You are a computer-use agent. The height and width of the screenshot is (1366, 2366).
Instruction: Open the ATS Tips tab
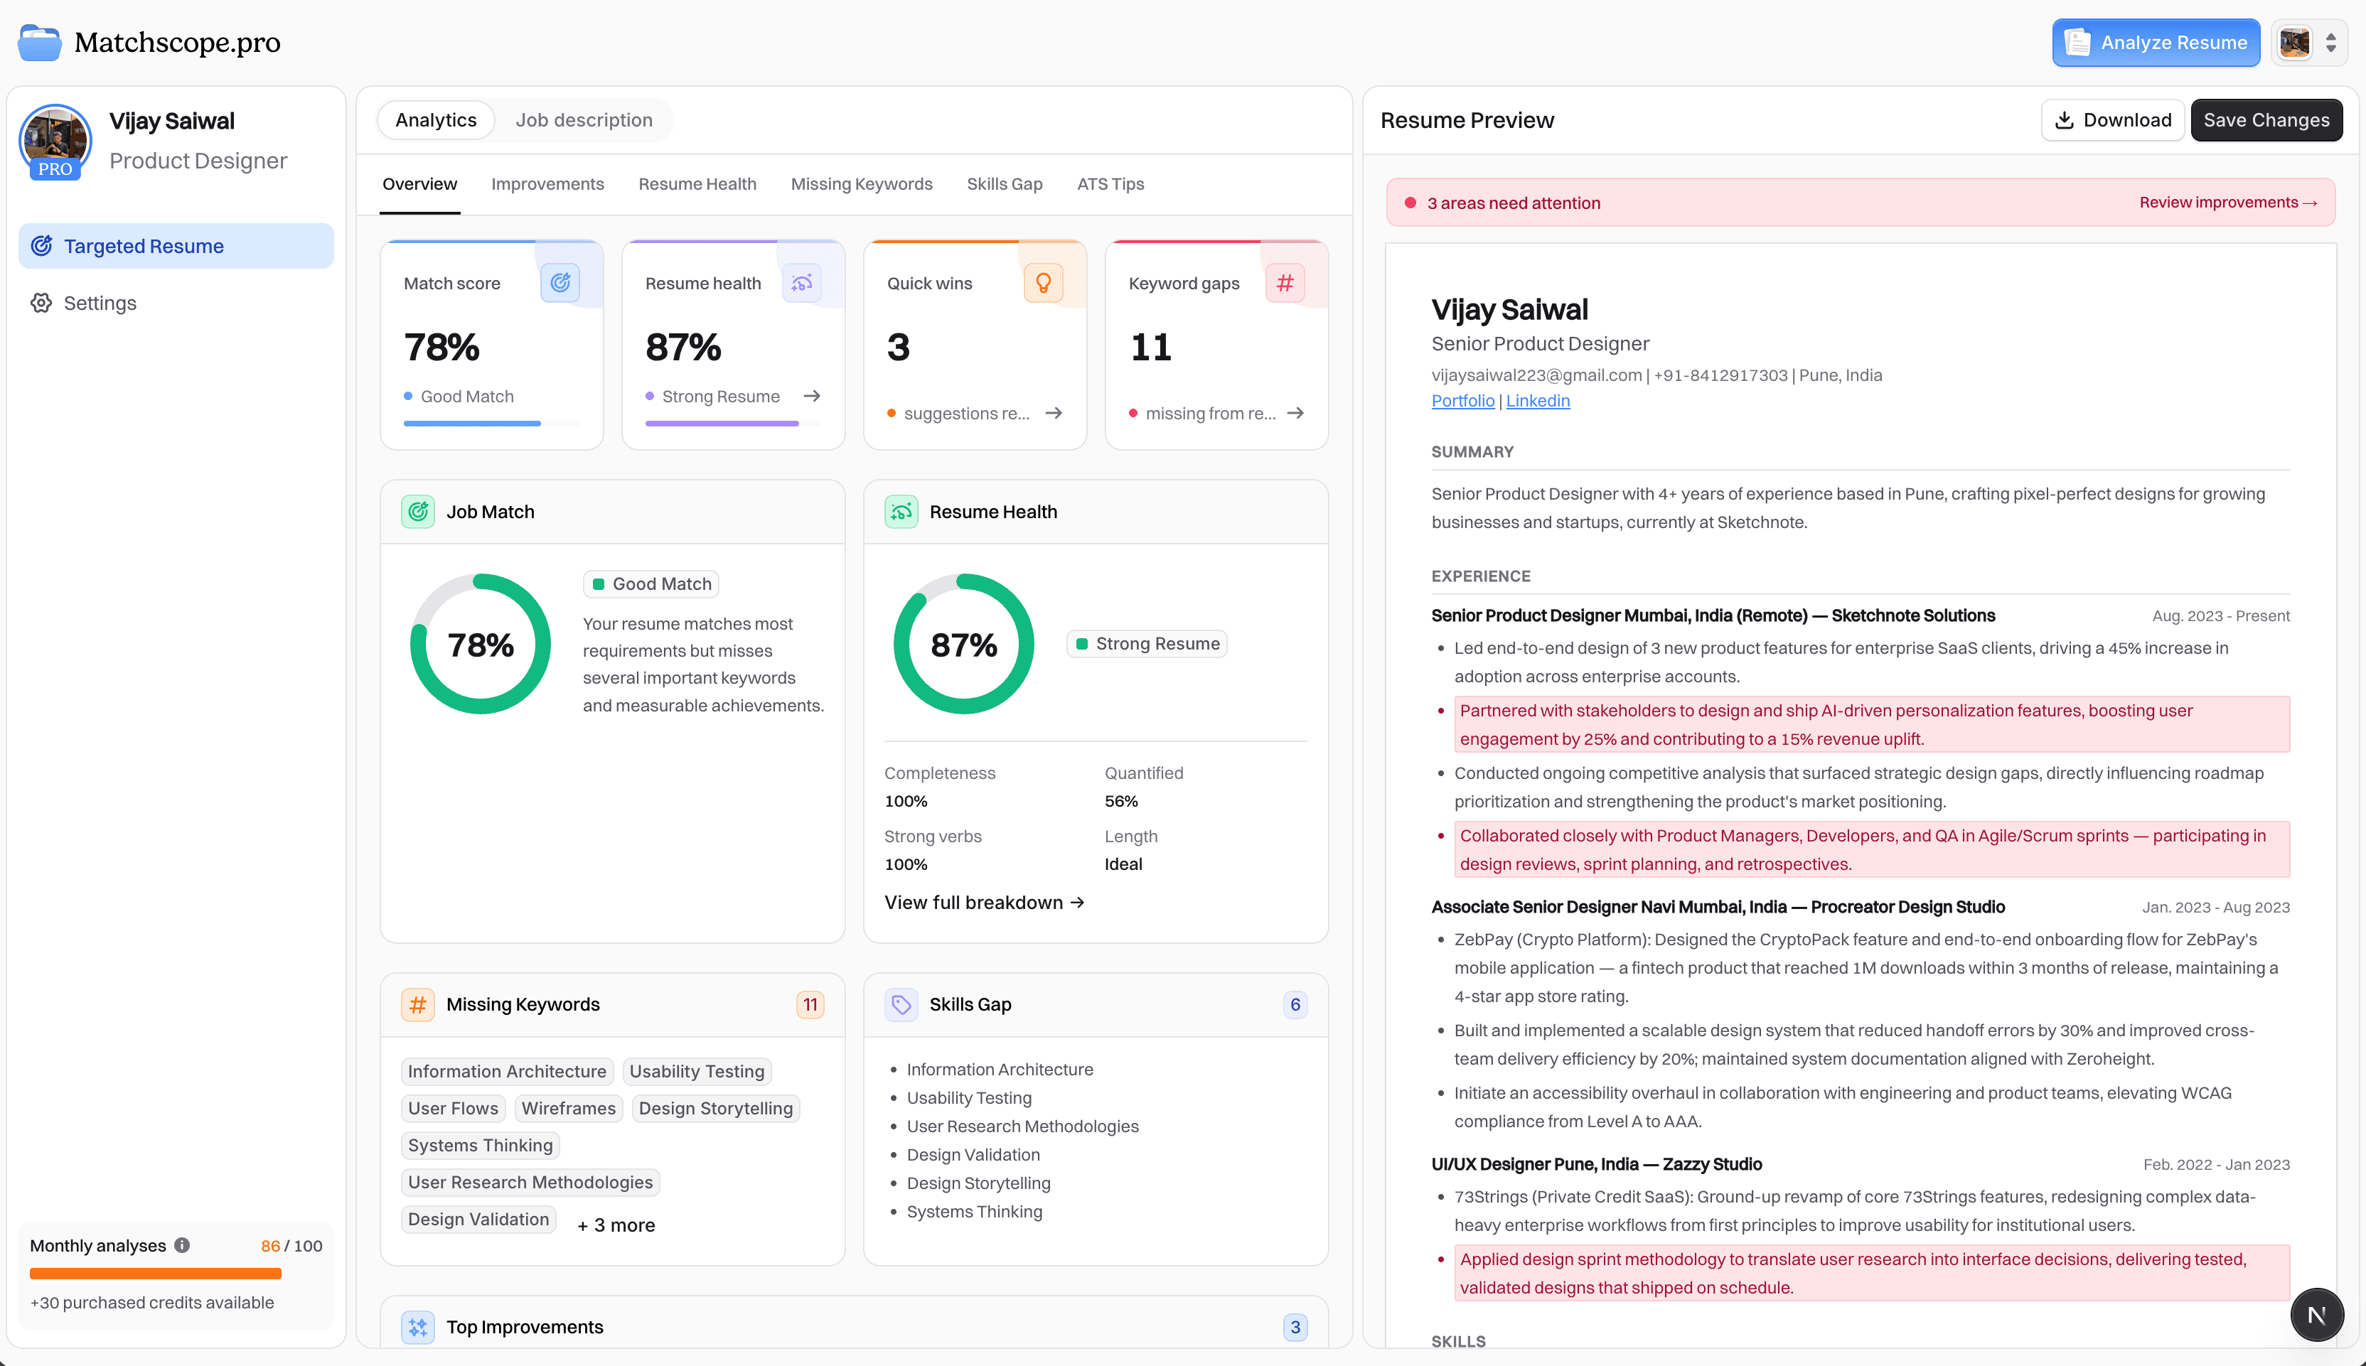click(x=1110, y=184)
